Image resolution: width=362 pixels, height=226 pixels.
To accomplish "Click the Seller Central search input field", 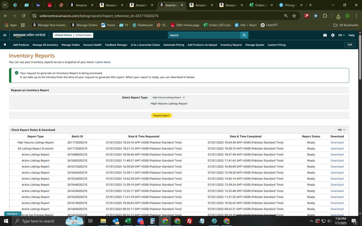I will point(204,35).
